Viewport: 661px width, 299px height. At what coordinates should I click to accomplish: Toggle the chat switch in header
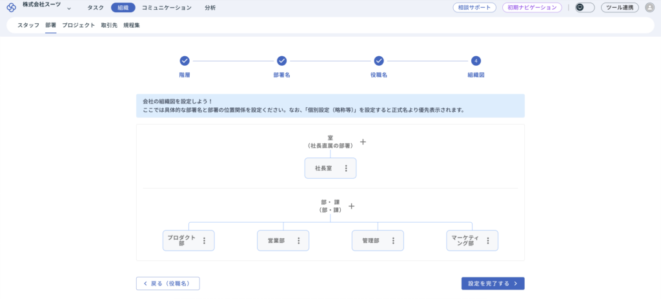(x=585, y=8)
